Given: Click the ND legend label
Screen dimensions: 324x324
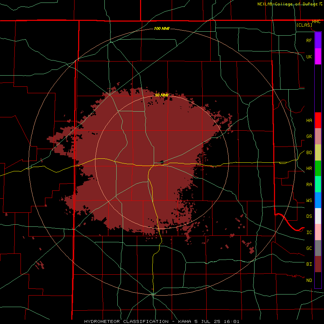Looking at the screenshot, I should 309,280.
